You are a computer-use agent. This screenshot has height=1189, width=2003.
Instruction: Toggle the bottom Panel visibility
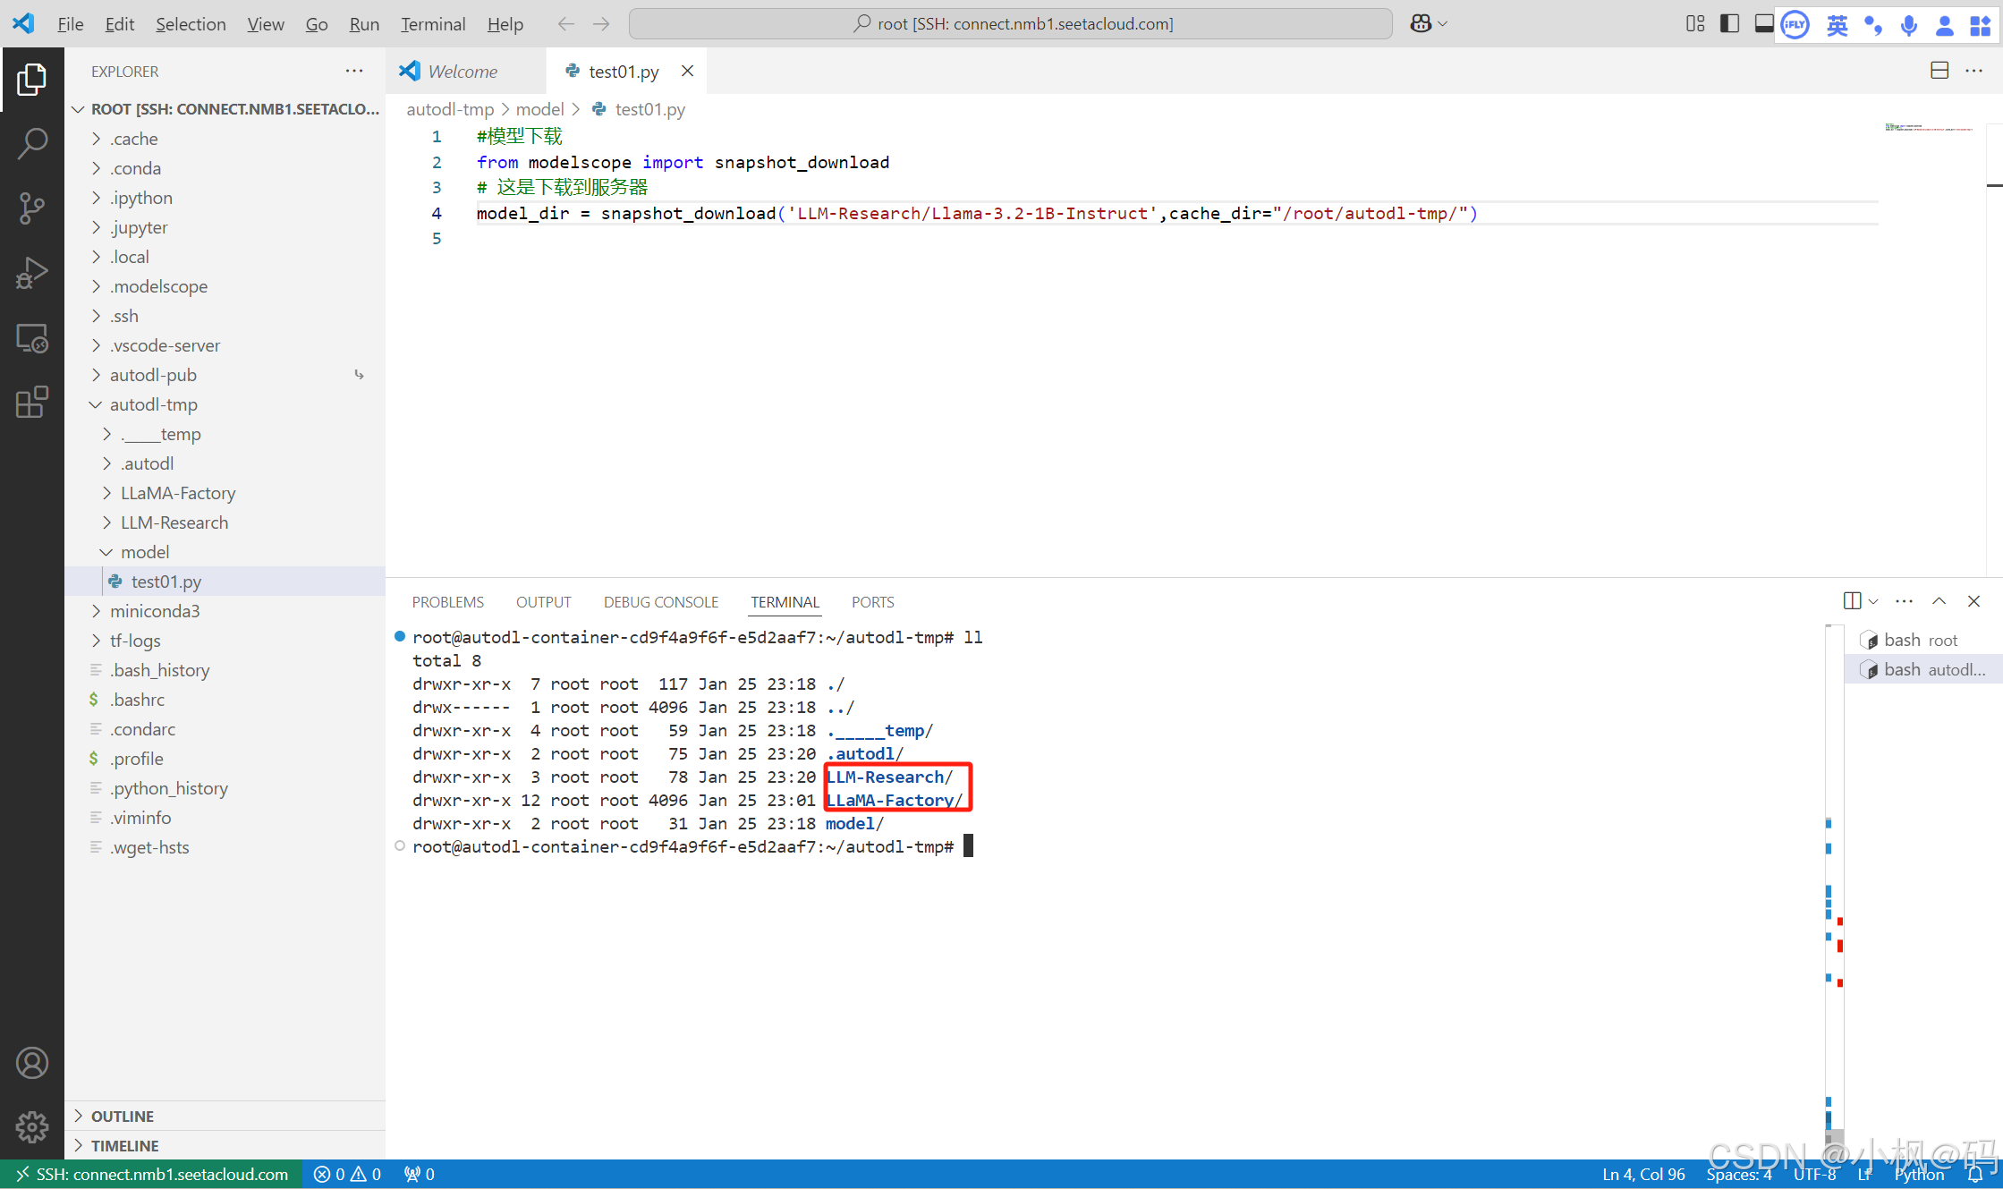point(1763,23)
